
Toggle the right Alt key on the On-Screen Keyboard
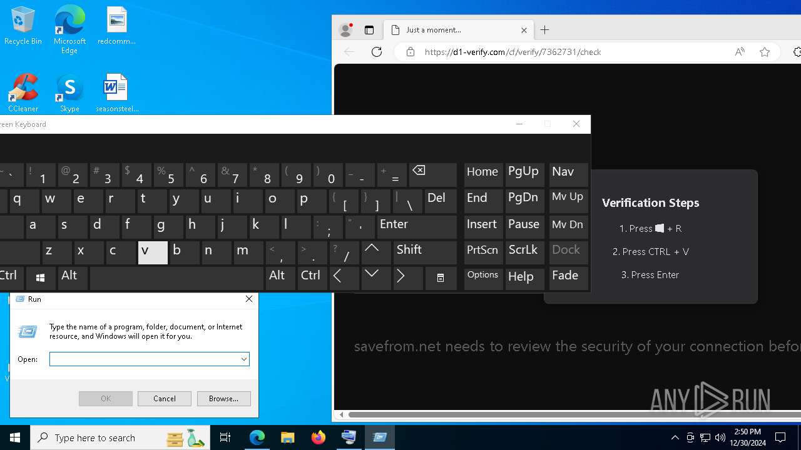click(280, 277)
